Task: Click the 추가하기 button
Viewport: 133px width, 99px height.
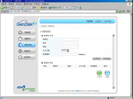Action: click(x=97, y=59)
